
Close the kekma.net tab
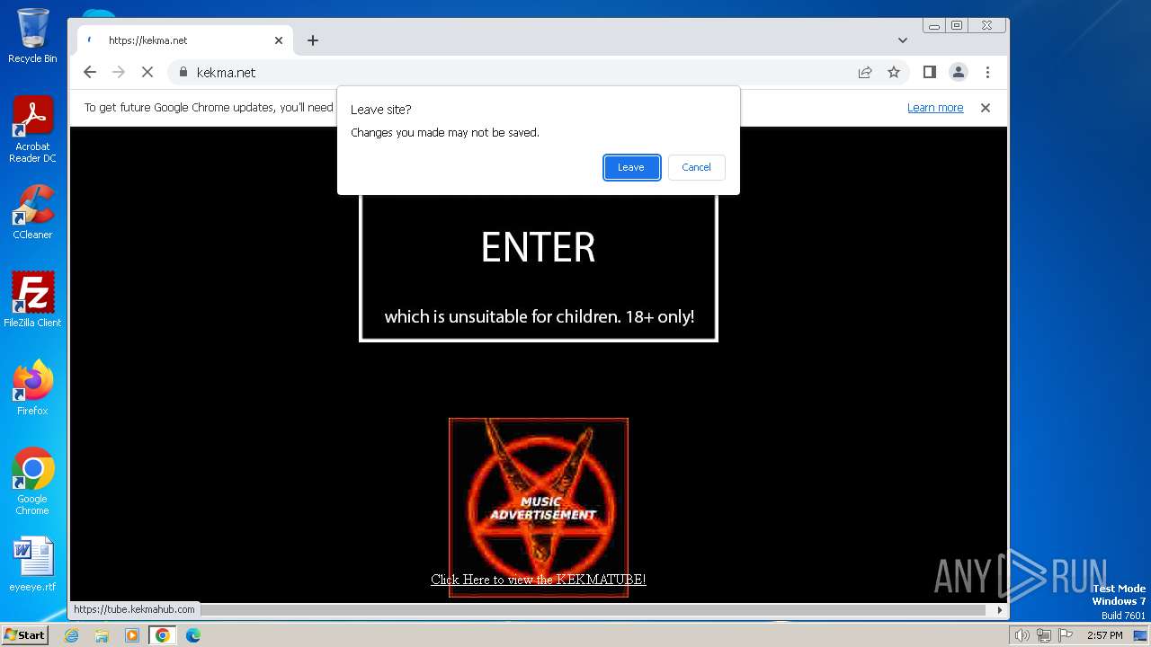click(x=279, y=40)
